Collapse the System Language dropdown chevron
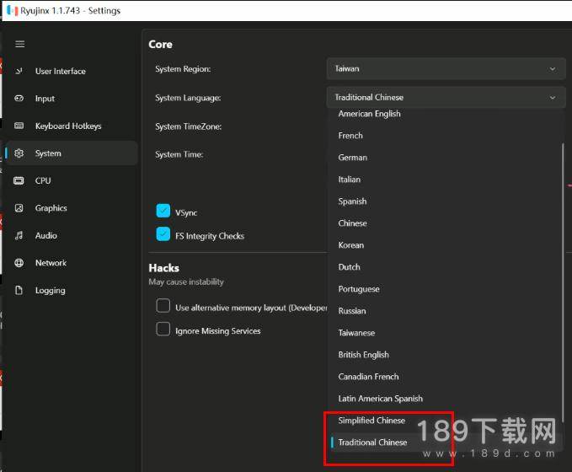 553,98
